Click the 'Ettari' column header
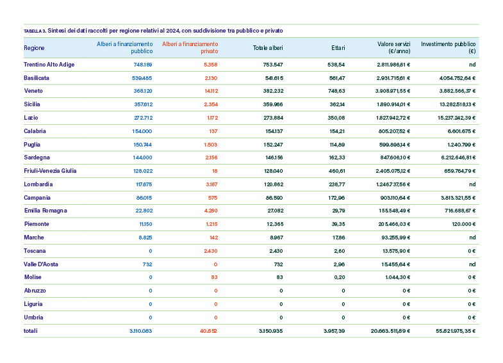The image size is (503, 363). (338, 47)
